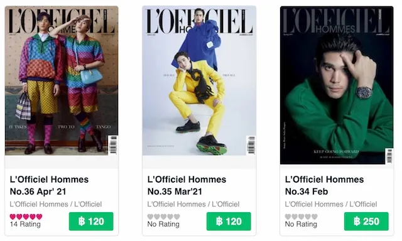The height and width of the screenshot is (241, 402).
Task: Click the pink heart rating on No.36
Action: pyautogui.click(x=26, y=217)
